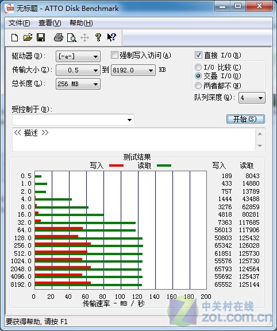Click the 1024.0 row label in chart
277x331 pixels.
click(x=21, y=261)
